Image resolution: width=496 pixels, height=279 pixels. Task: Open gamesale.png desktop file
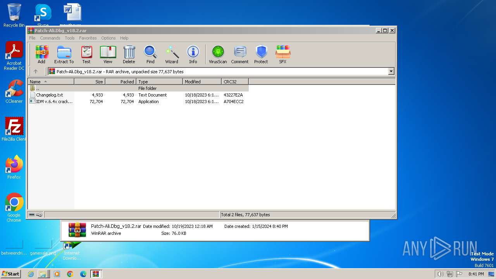[x=43, y=248]
